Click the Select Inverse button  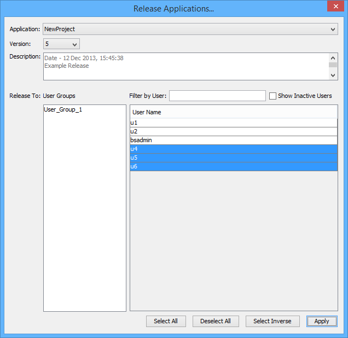coord(272,321)
